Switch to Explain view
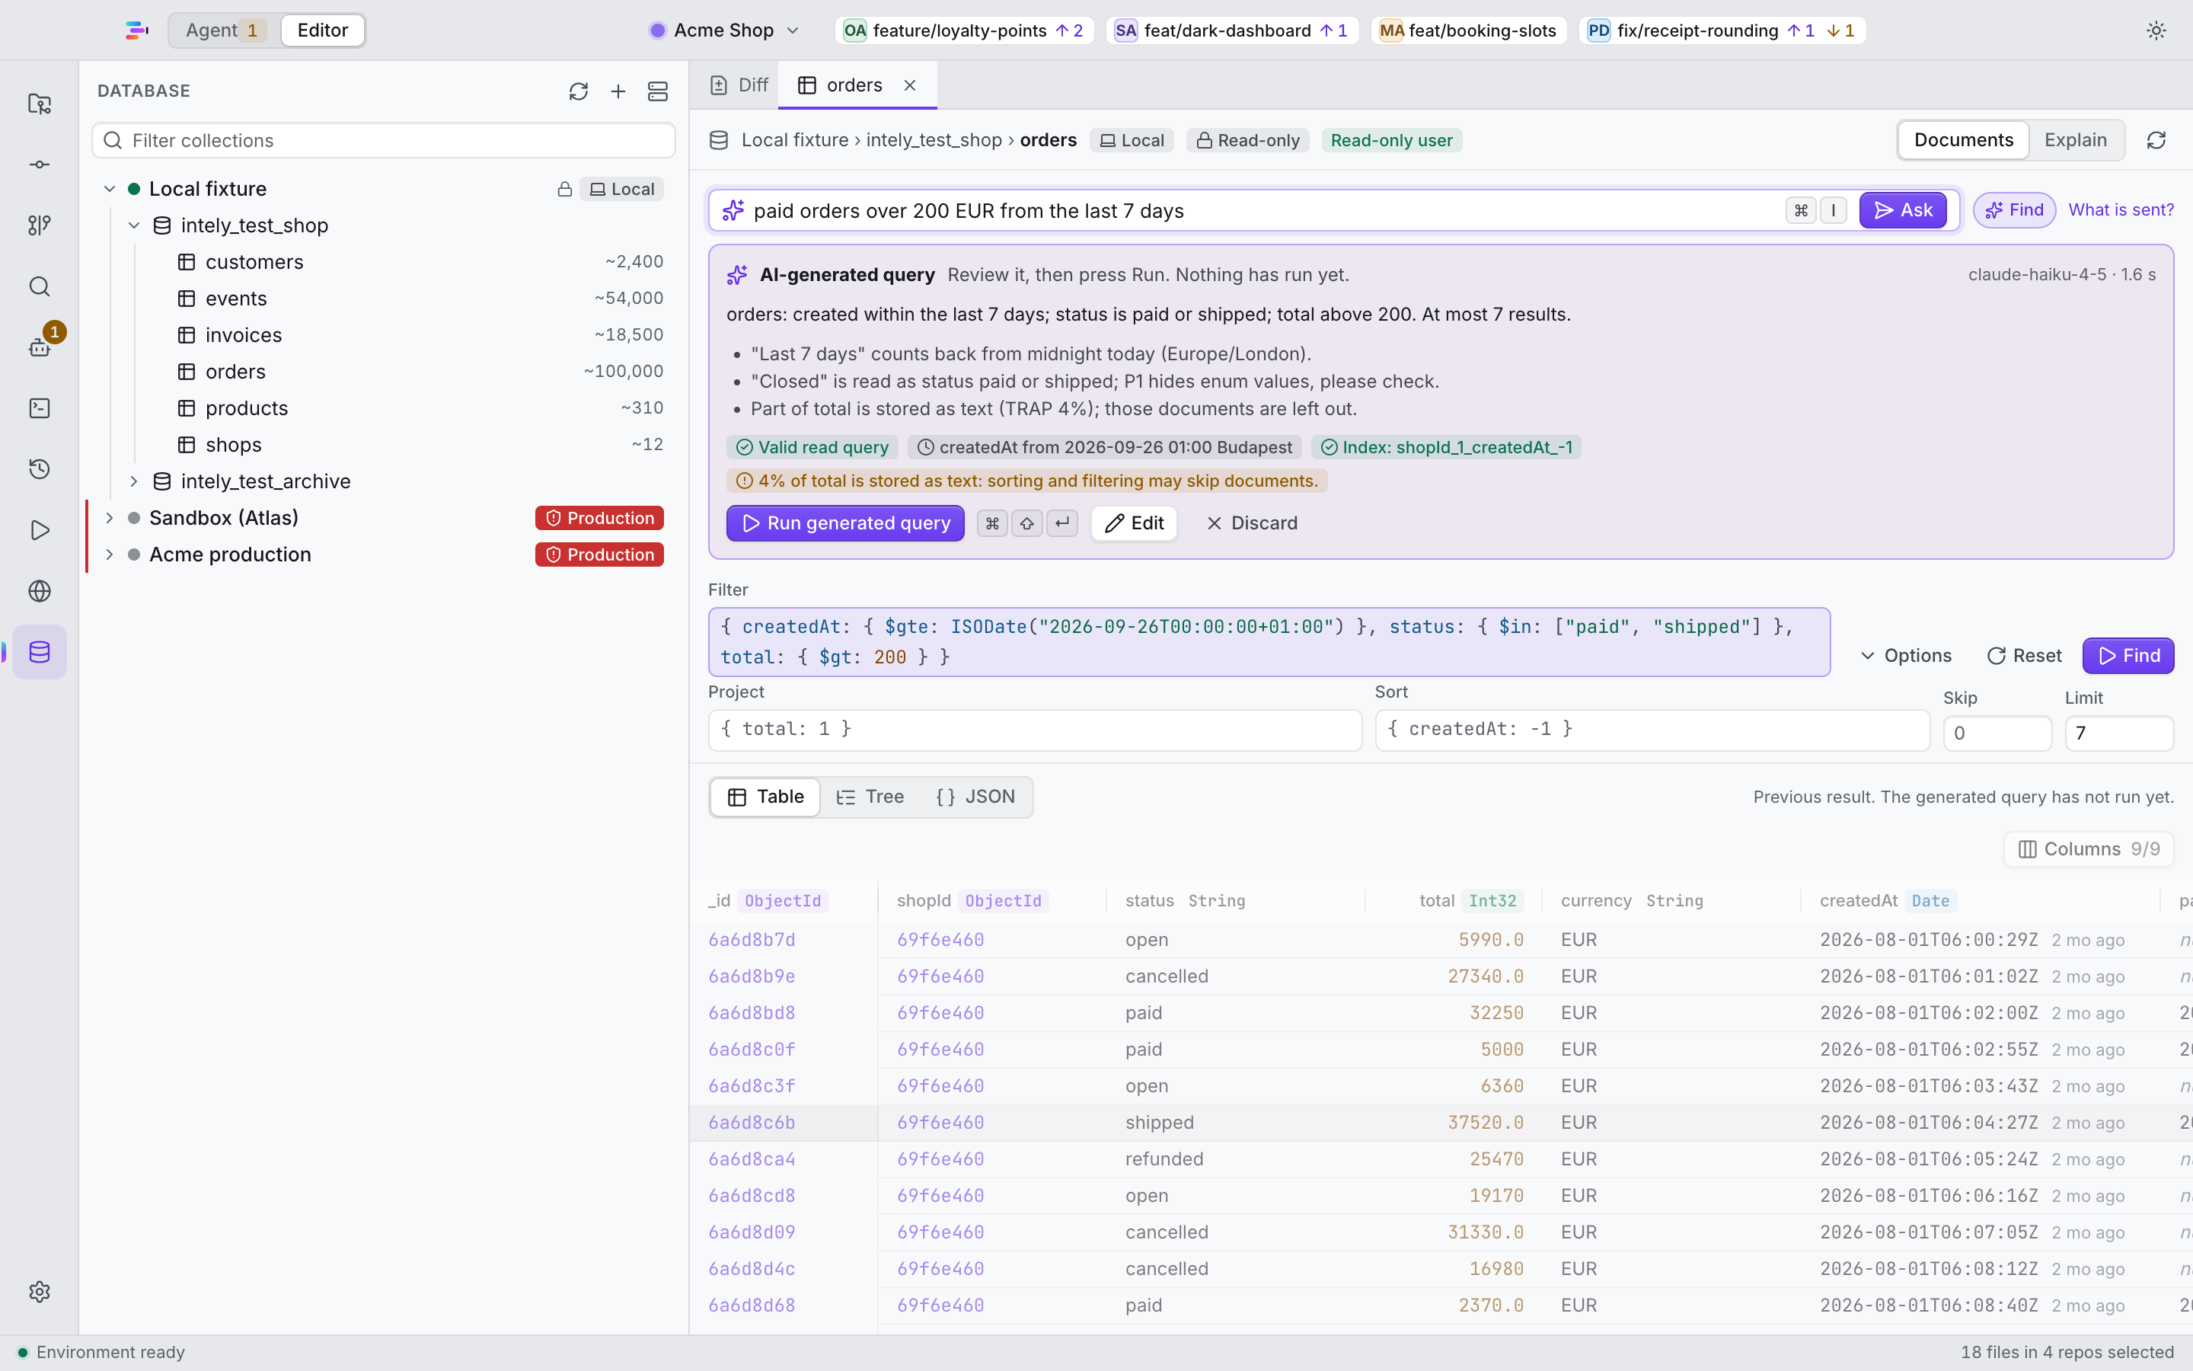Viewport: 2193px width, 1371px height. [2075, 141]
